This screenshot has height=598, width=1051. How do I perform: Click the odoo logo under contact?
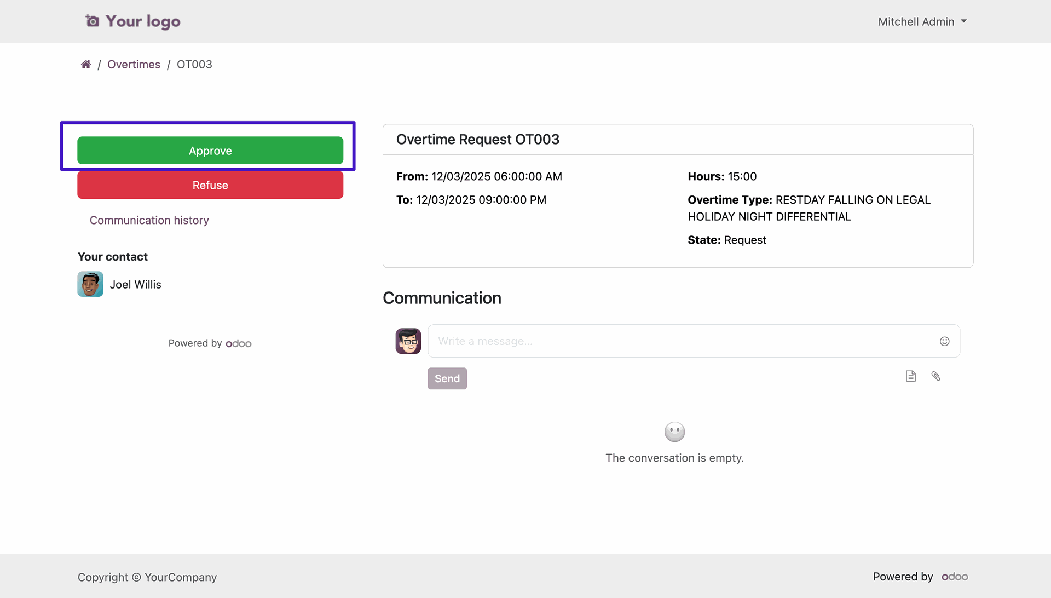239,343
